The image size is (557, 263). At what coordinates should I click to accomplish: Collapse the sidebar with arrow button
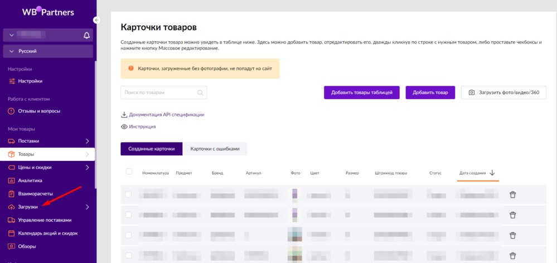tap(96, 20)
